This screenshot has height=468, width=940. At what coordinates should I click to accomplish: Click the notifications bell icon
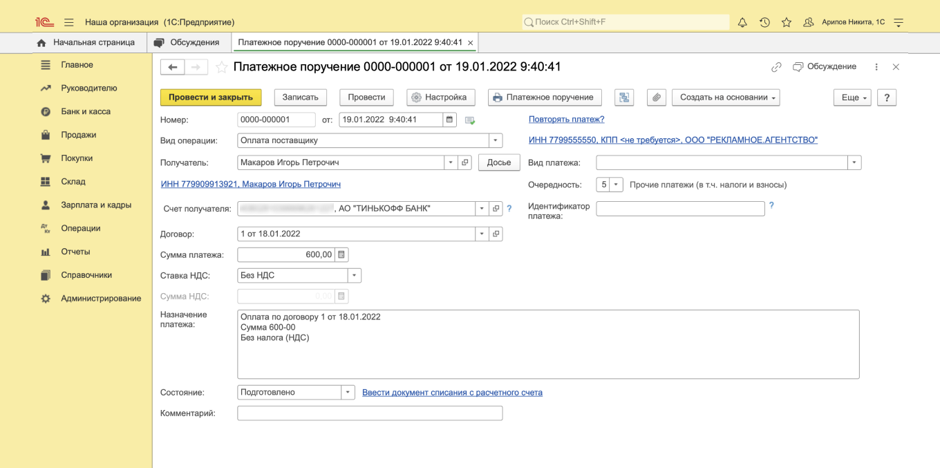[742, 22]
